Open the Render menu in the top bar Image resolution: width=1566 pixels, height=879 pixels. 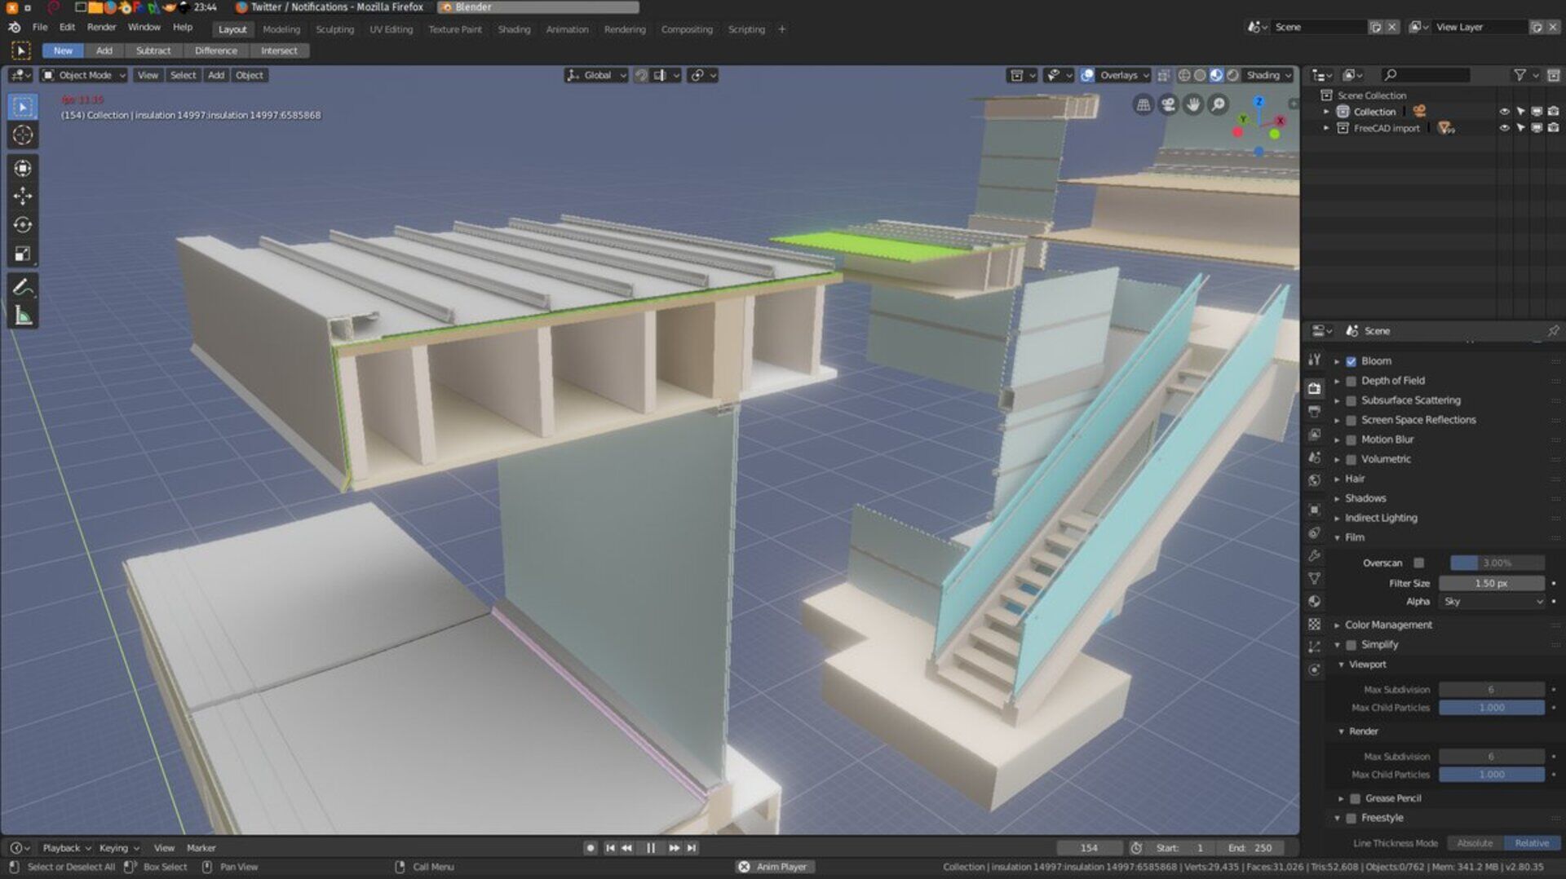(x=101, y=26)
